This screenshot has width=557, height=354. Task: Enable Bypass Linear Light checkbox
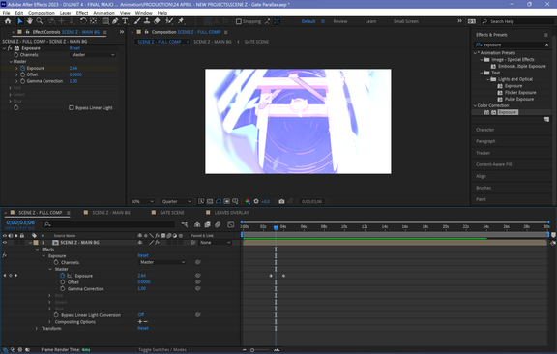[x=71, y=107]
